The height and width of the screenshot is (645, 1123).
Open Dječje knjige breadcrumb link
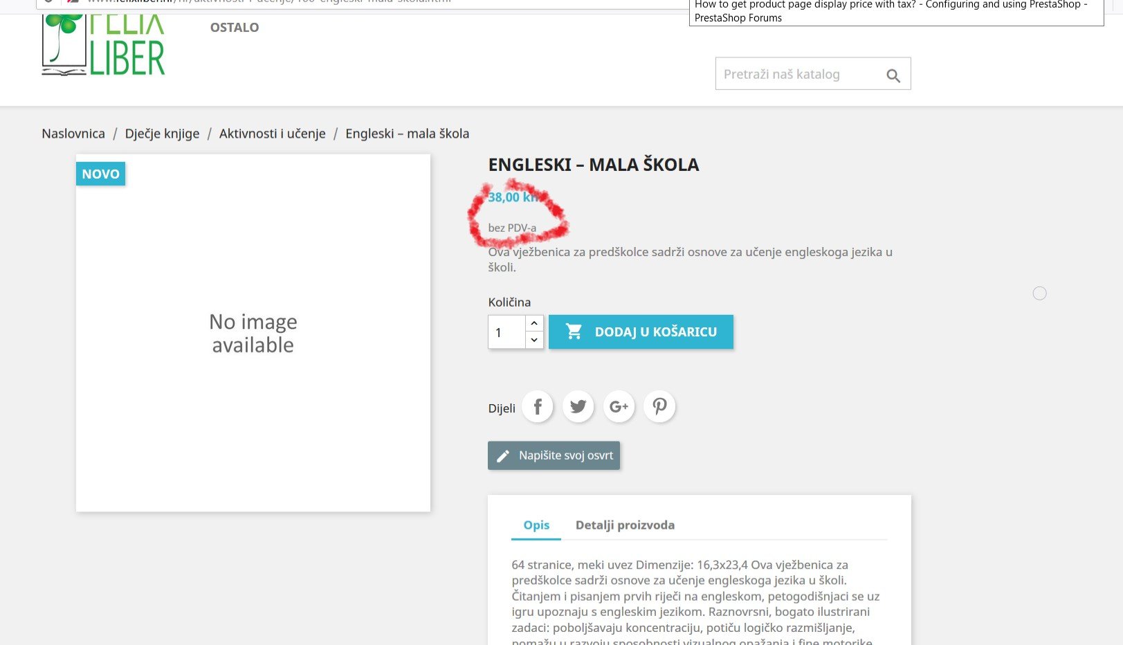click(x=162, y=134)
